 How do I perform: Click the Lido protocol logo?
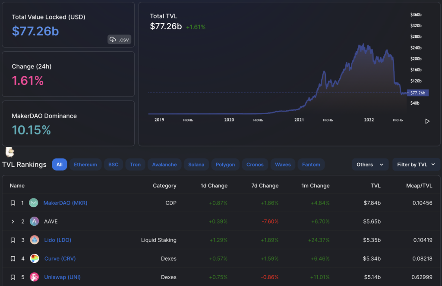(x=34, y=240)
